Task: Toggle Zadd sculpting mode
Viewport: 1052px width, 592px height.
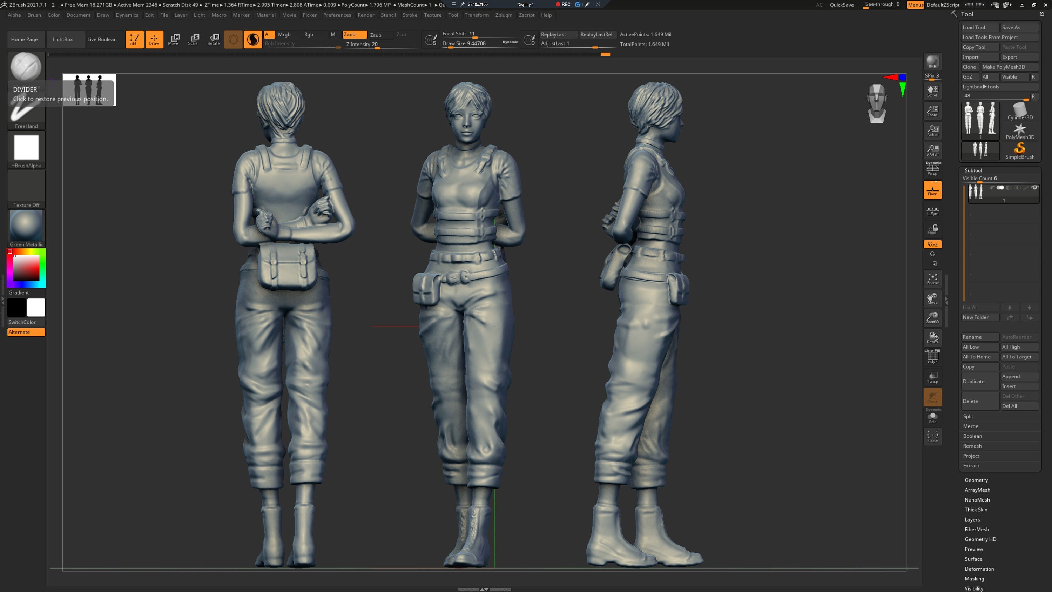Action: click(354, 34)
